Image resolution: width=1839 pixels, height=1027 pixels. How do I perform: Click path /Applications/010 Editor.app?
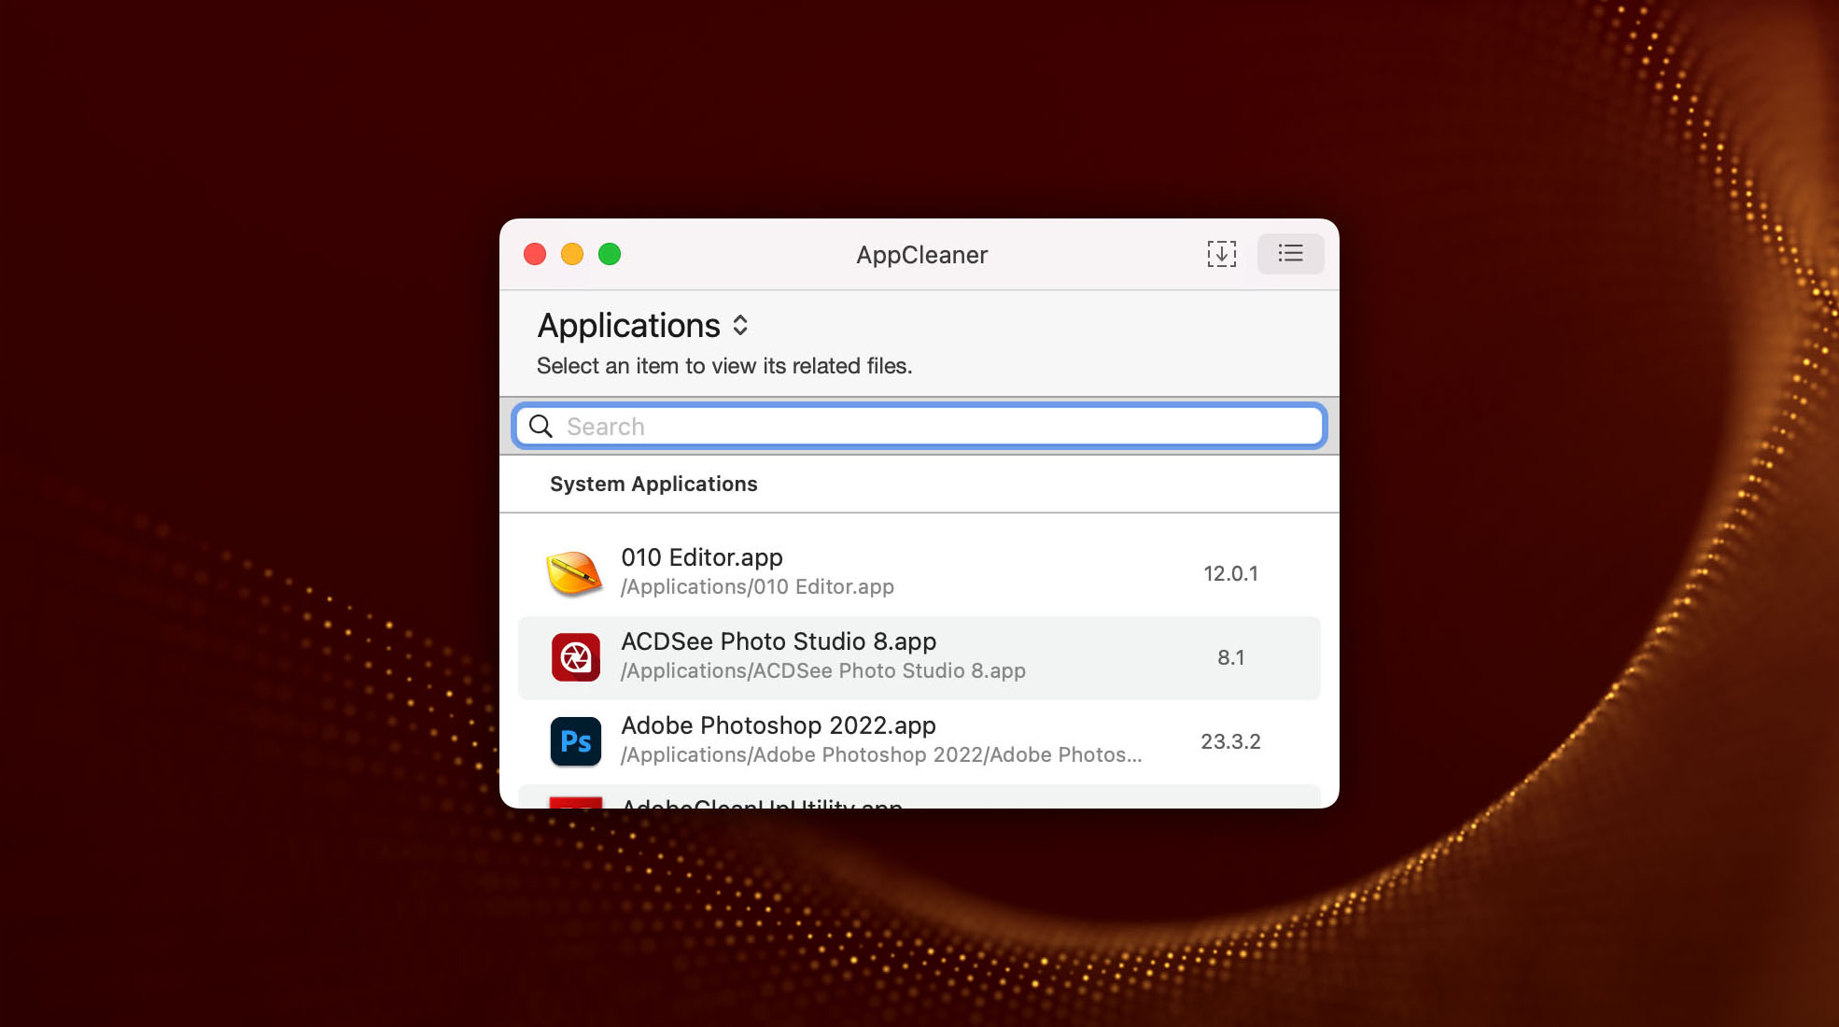click(757, 586)
